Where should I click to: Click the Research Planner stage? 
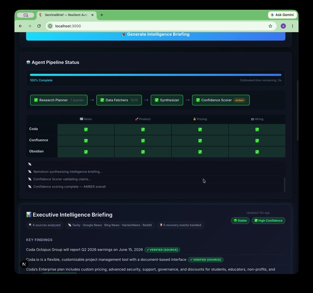(59, 100)
